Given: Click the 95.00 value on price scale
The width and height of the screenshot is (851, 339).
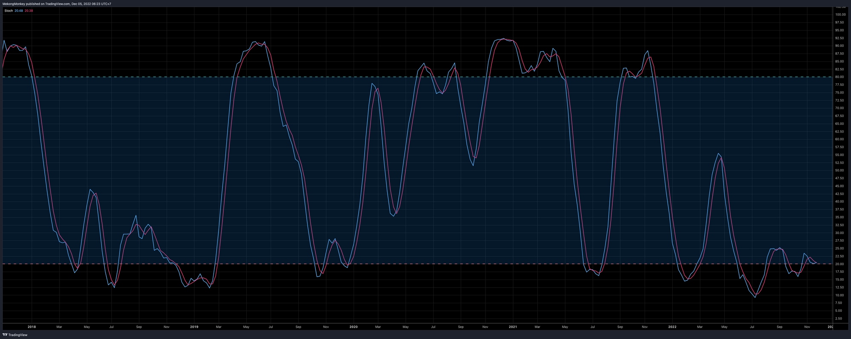Looking at the screenshot, I should (840, 30).
